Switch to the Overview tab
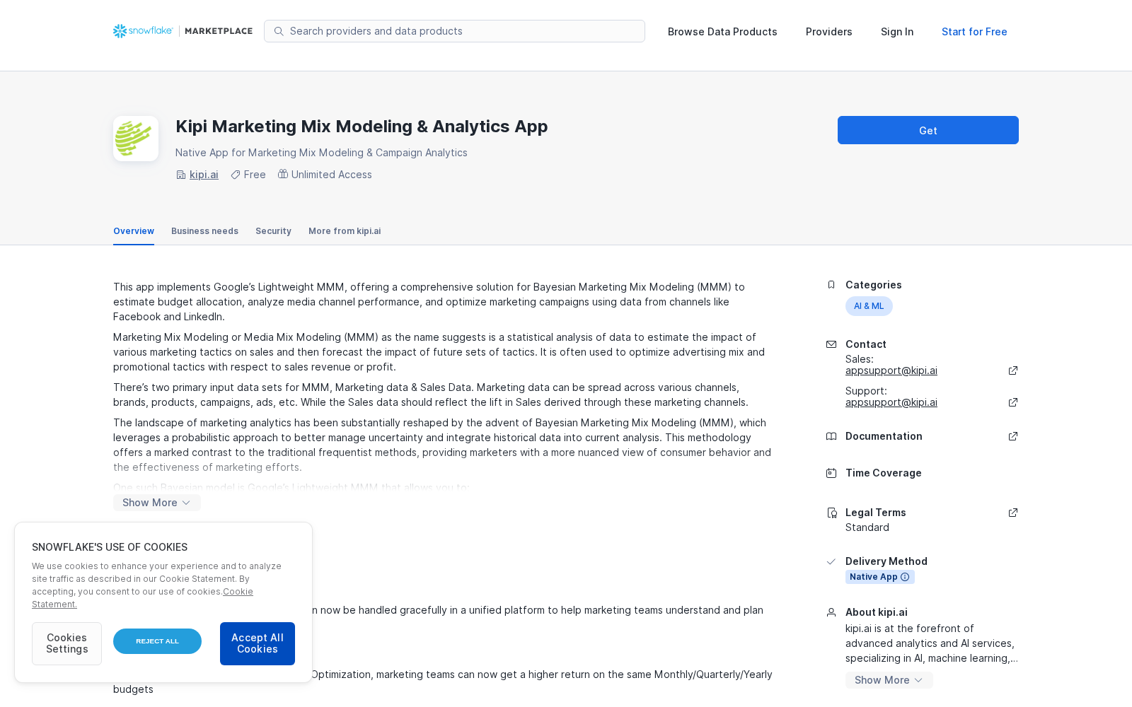Image resolution: width=1132 pixels, height=707 pixels. (134, 231)
